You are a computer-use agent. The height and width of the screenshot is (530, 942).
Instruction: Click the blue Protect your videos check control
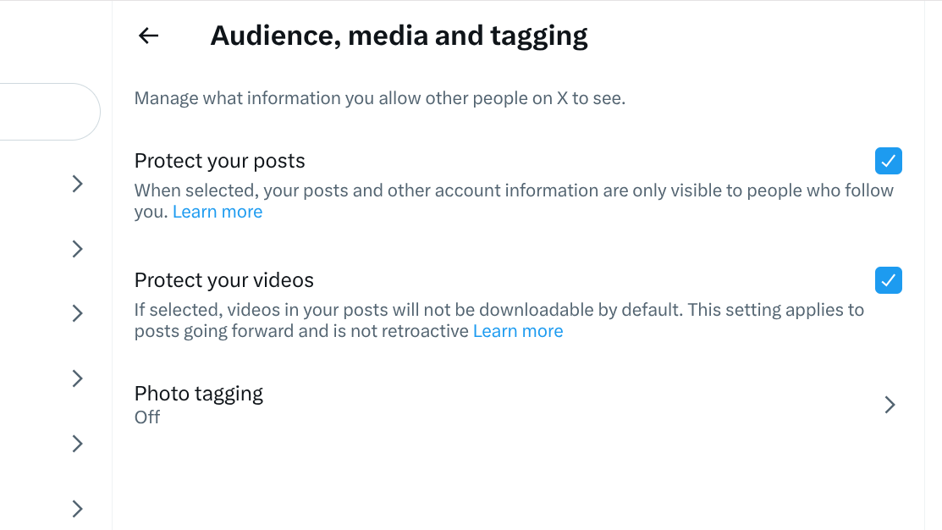[x=888, y=280]
